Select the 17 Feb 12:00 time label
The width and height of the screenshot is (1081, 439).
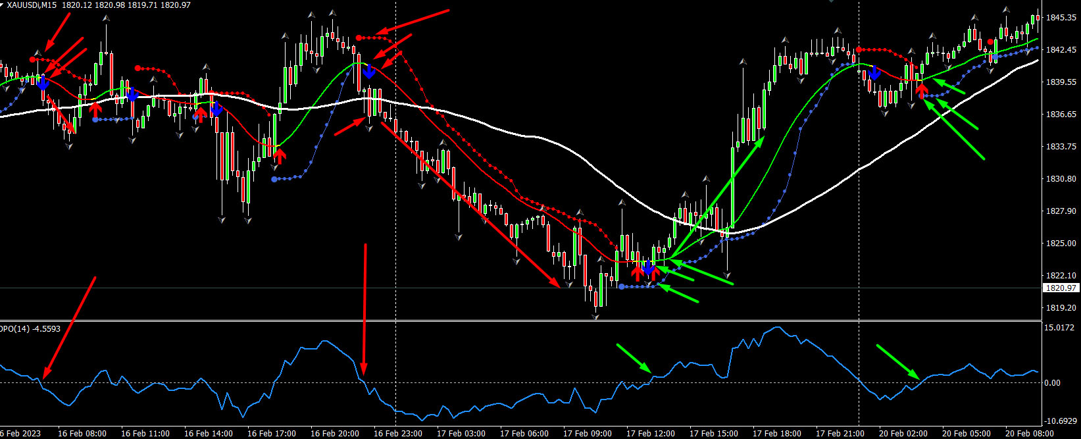click(651, 434)
